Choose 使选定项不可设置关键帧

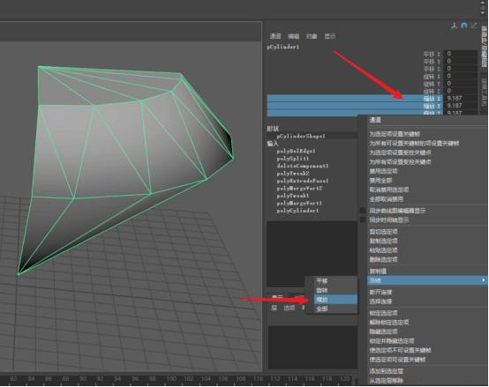click(400, 351)
